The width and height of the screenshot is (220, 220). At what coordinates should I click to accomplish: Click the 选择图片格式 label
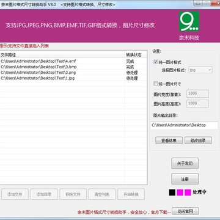click(x=174, y=70)
